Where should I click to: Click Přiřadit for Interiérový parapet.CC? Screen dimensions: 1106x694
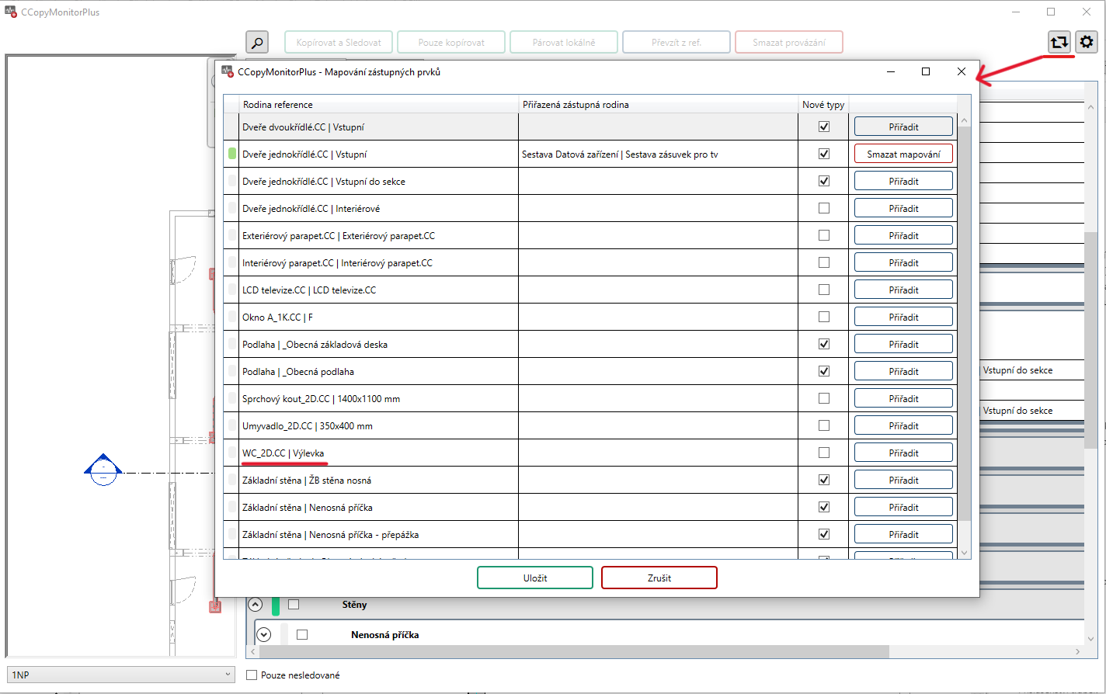(x=903, y=262)
